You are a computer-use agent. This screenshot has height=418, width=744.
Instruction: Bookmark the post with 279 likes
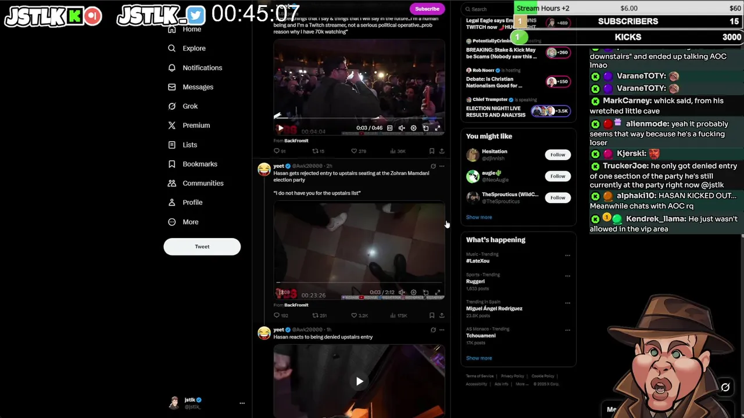point(431,151)
